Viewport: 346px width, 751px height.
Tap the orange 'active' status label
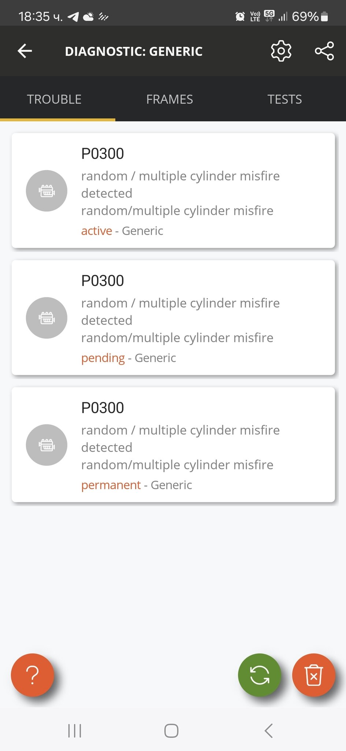click(97, 231)
